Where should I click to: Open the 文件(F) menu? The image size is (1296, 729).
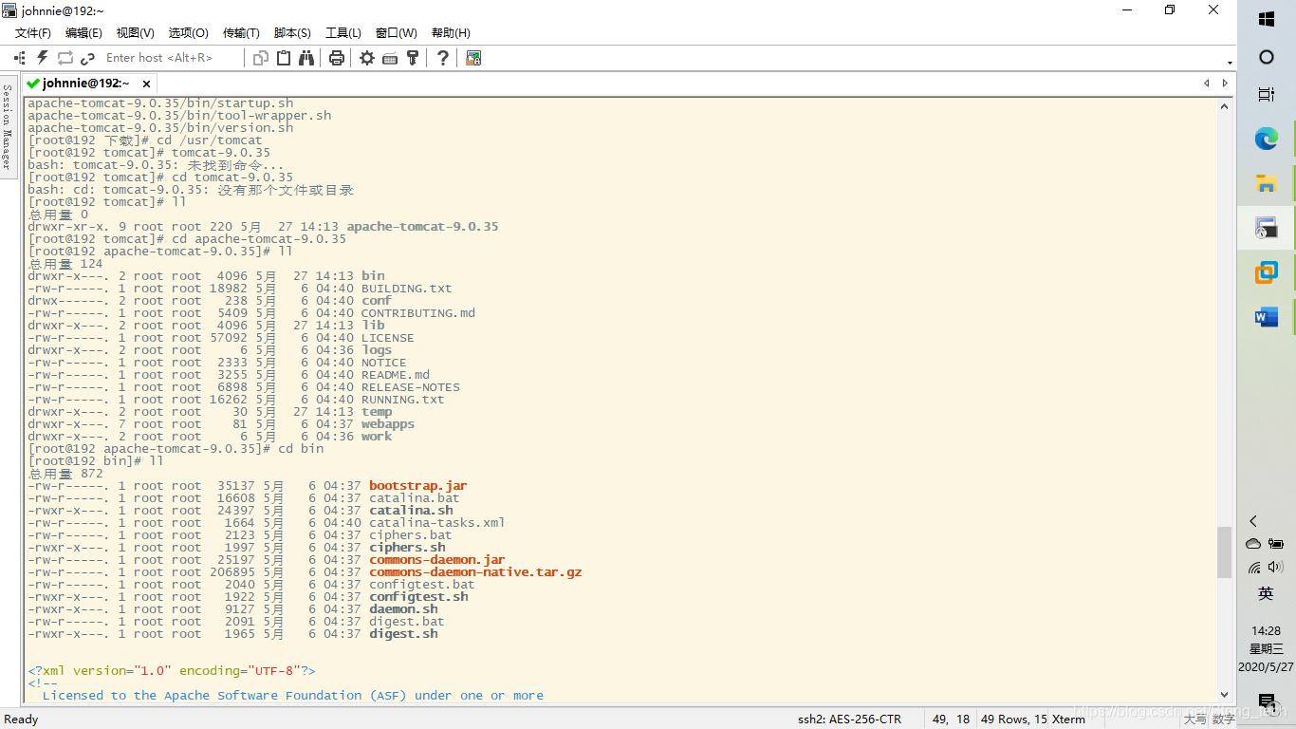coord(33,32)
